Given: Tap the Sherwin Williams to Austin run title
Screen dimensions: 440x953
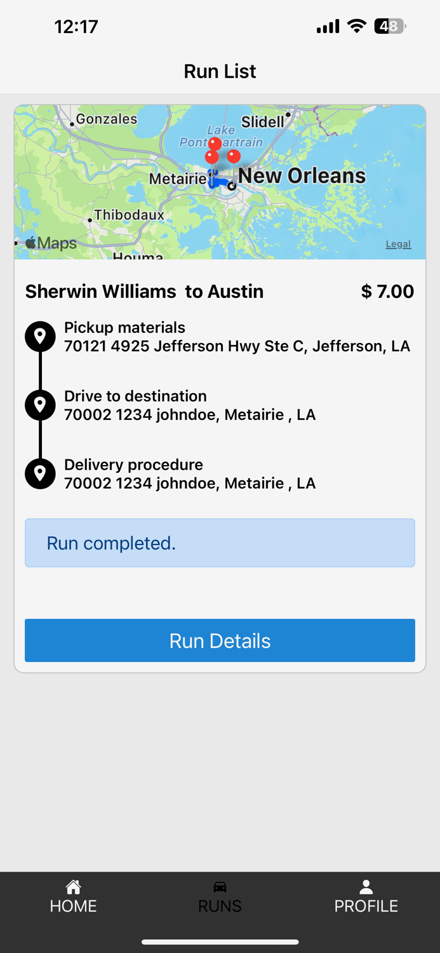Looking at the screenshot, I should [x=144, y=291].
